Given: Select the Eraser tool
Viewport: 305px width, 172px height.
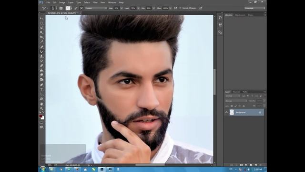Looking at the screenshot, I should click(41, 66).
